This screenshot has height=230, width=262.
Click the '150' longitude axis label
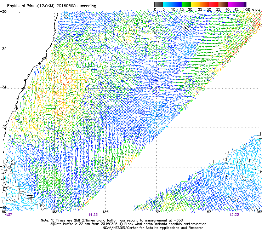[x=3, y=212]
